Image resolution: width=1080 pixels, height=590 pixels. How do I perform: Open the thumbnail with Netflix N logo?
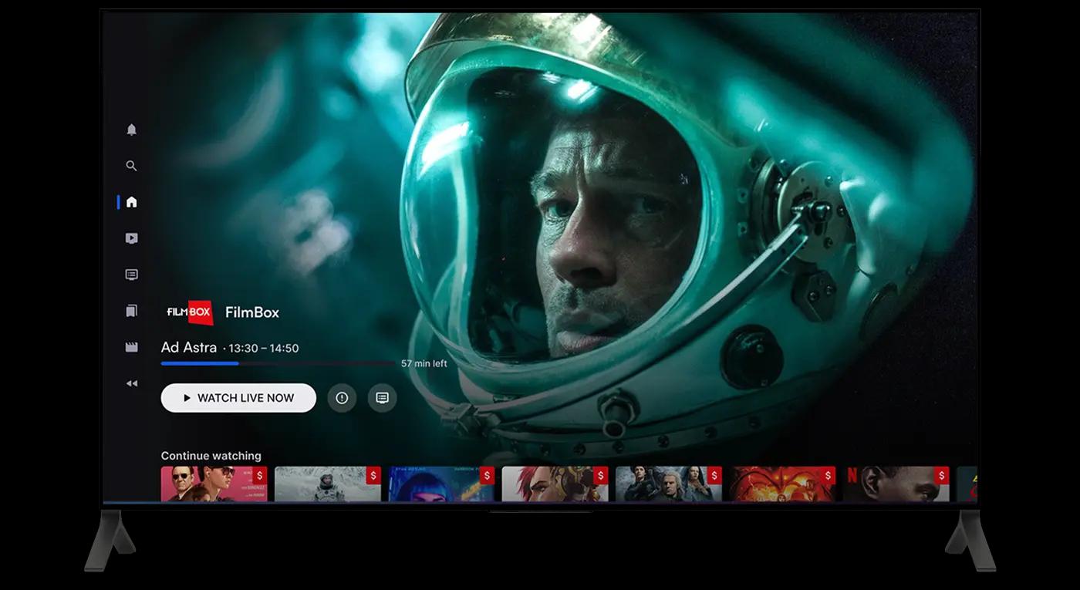point(895,484)
